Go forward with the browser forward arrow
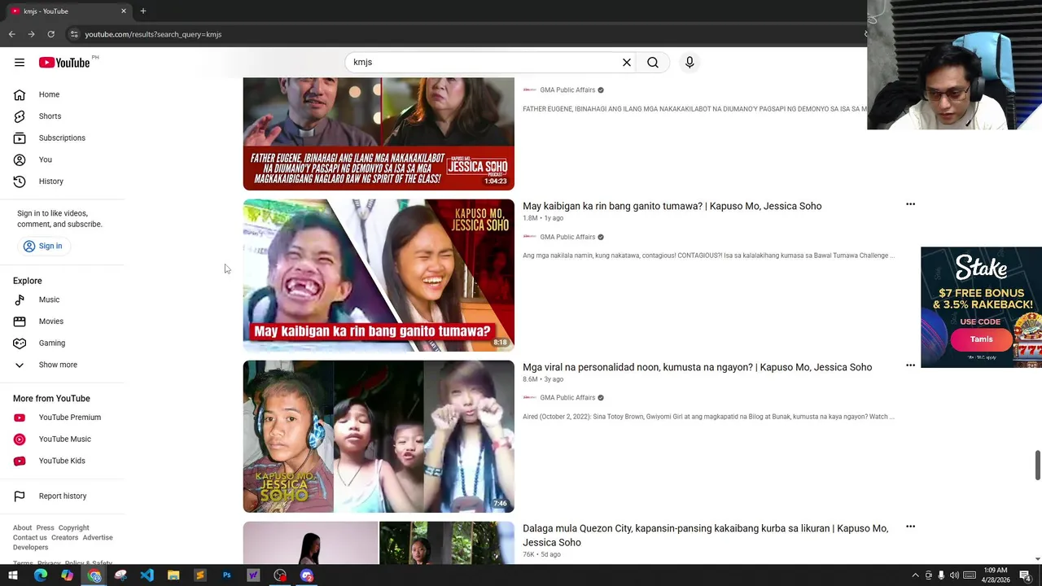Screen dimensions: 1042x586 31,34
